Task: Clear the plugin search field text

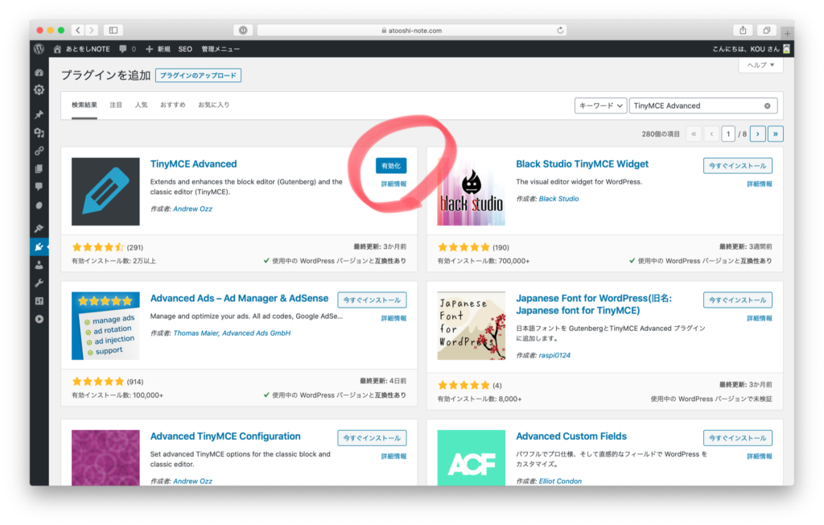Action: pyautogui.click(x=767, y=105)
